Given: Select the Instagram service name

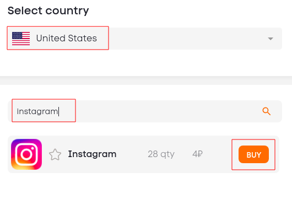Looking at the screenshot, I should click(92, 154).
